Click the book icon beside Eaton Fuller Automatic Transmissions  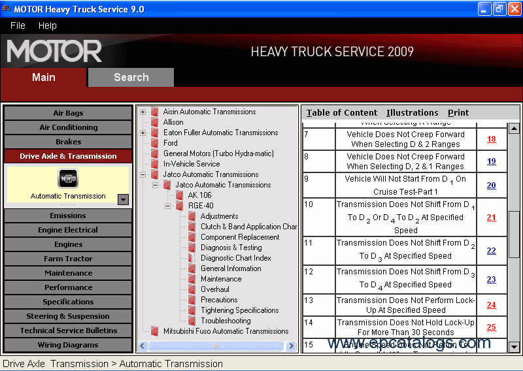click(x=155, y=133)
